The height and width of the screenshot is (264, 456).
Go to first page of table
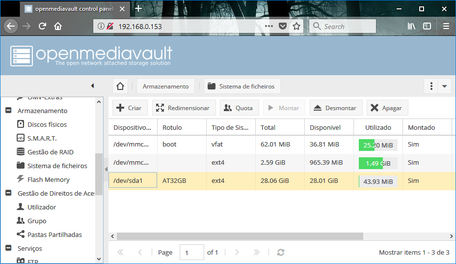120,252
